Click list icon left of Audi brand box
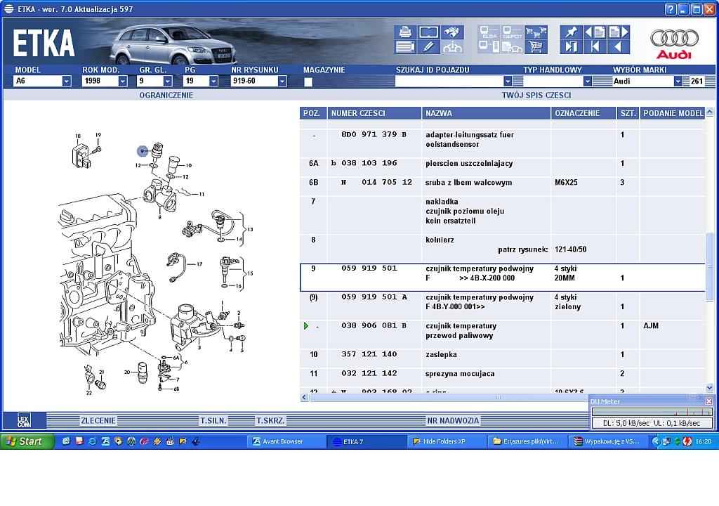Image resolution: width=719 pixels, height=506 pixels. tap(602, 82)
